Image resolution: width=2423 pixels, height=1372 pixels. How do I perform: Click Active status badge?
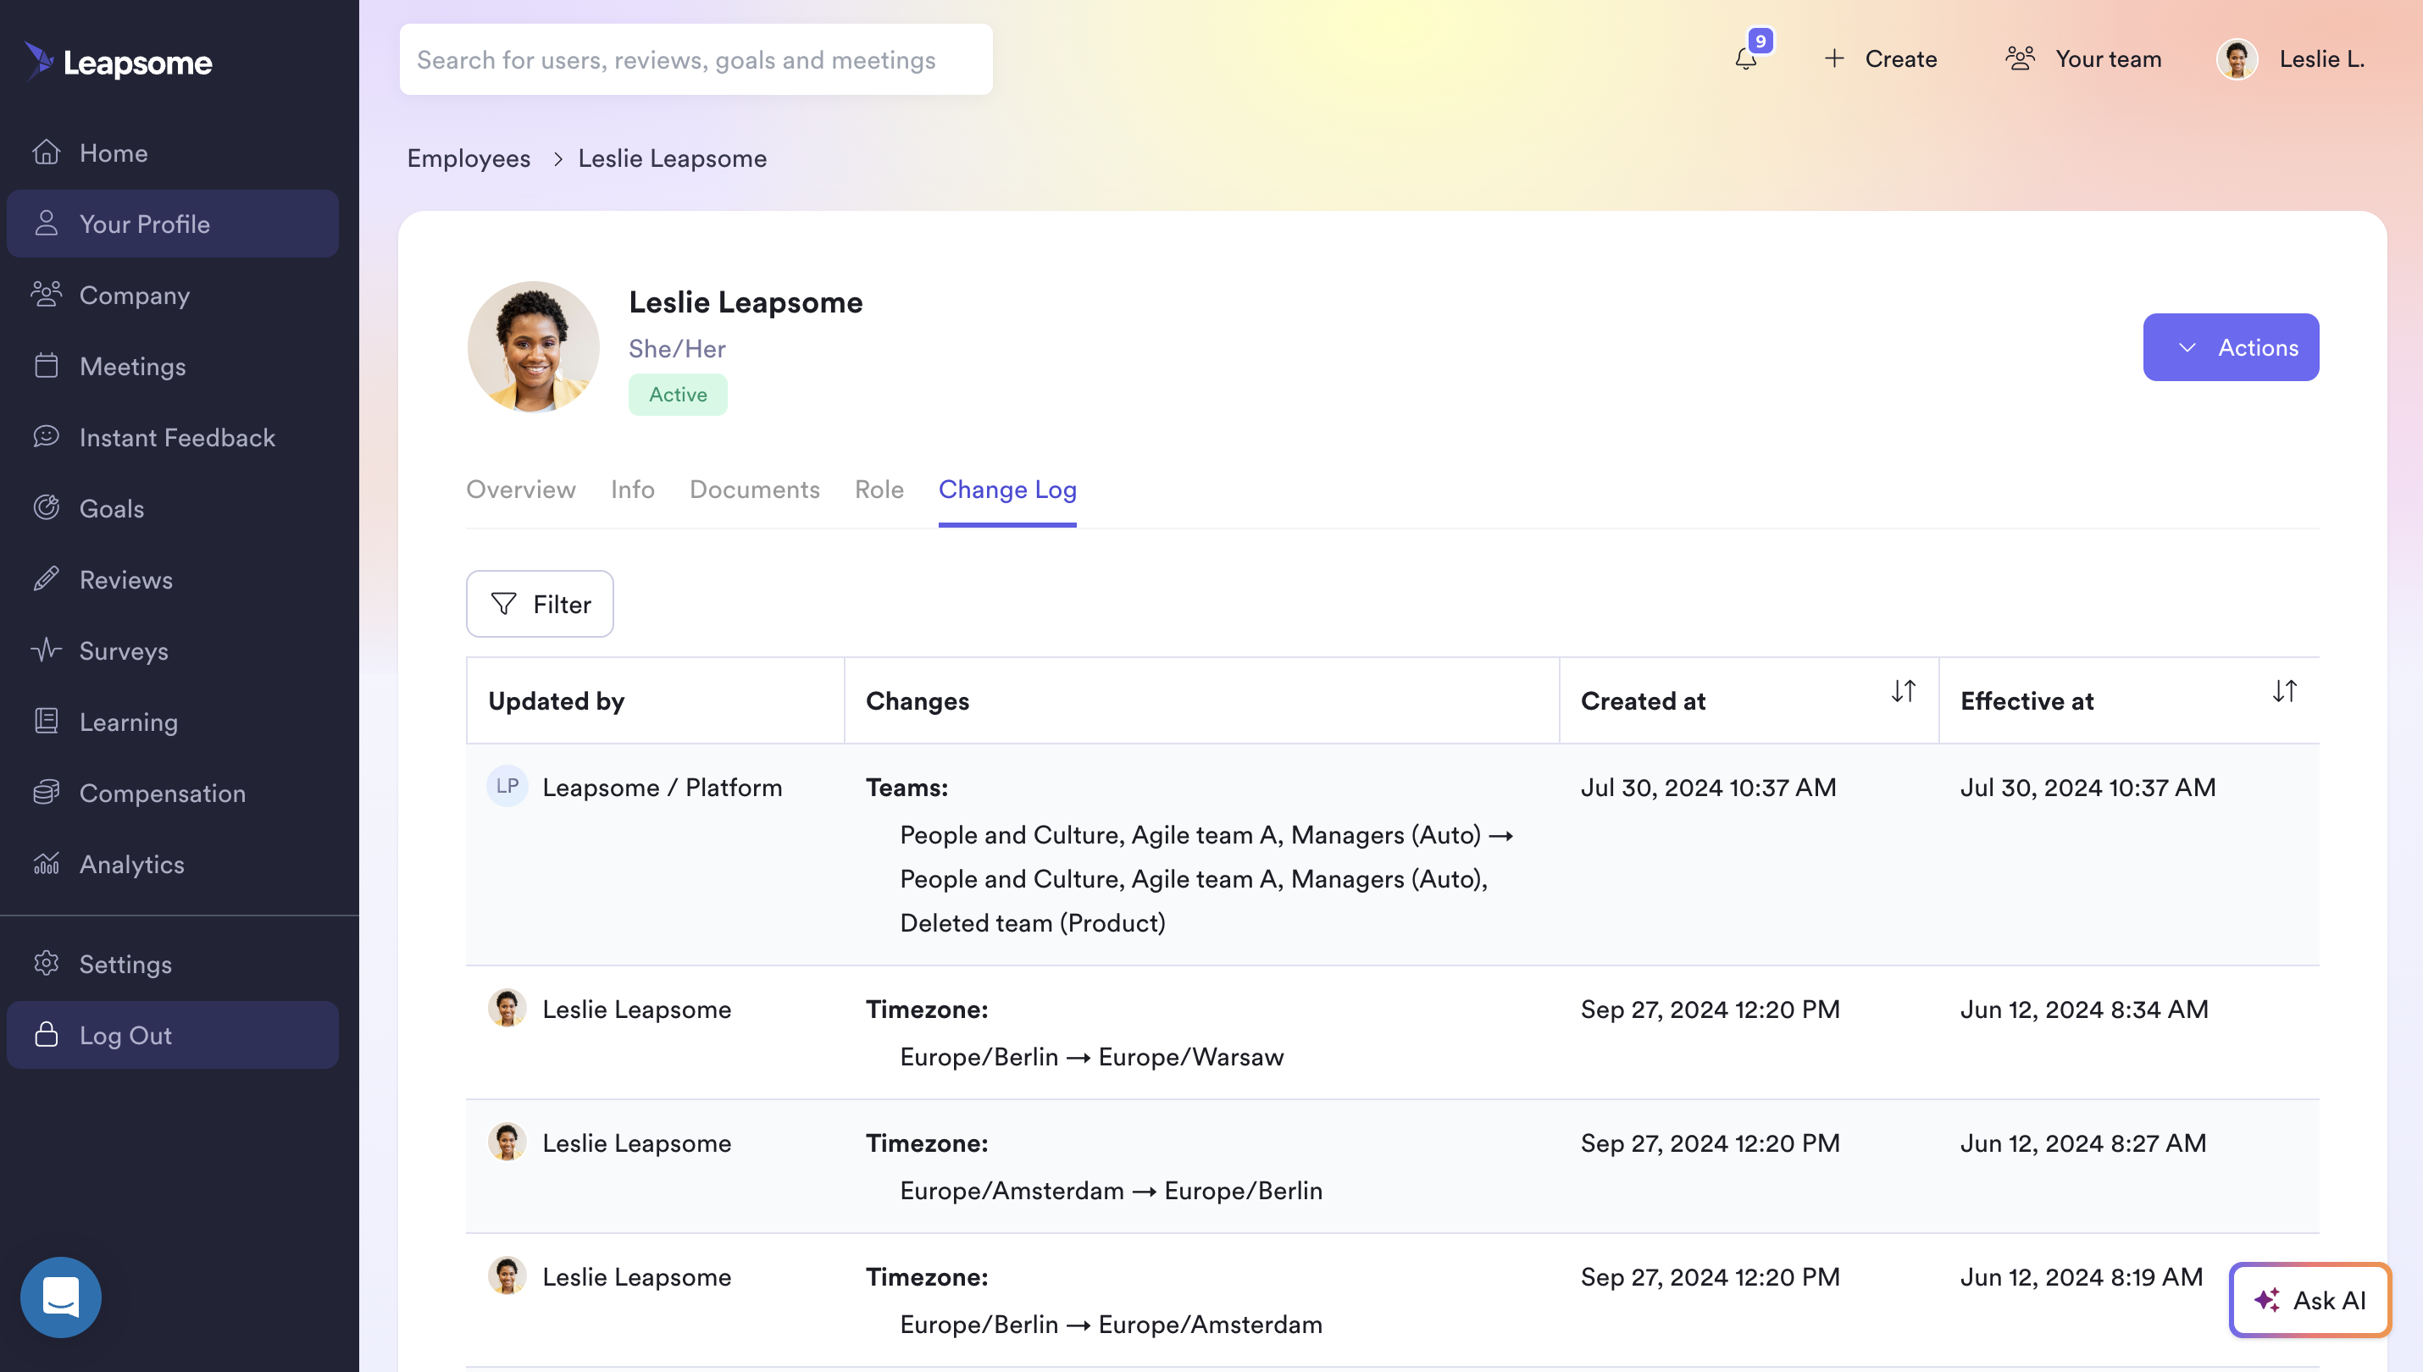(x=678, y=394)
